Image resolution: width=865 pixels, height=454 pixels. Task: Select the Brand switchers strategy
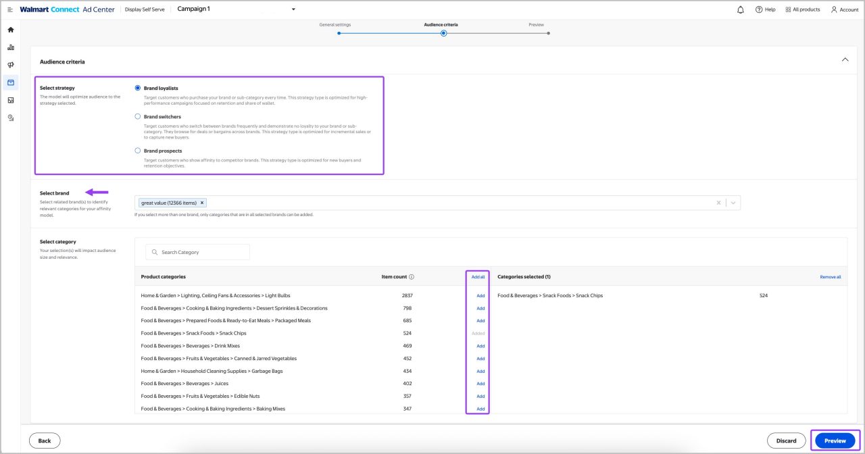click(138, 116)
